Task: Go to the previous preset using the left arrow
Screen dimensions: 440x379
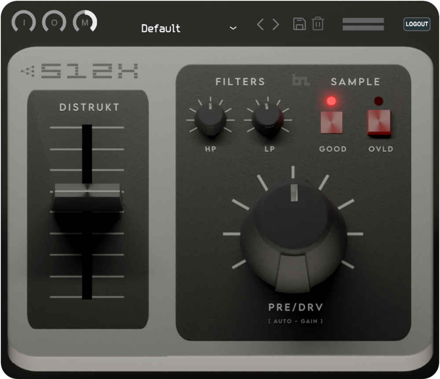Action: point(260,25)
